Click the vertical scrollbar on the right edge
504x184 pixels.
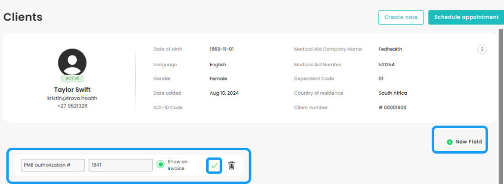tap(500, 106)
